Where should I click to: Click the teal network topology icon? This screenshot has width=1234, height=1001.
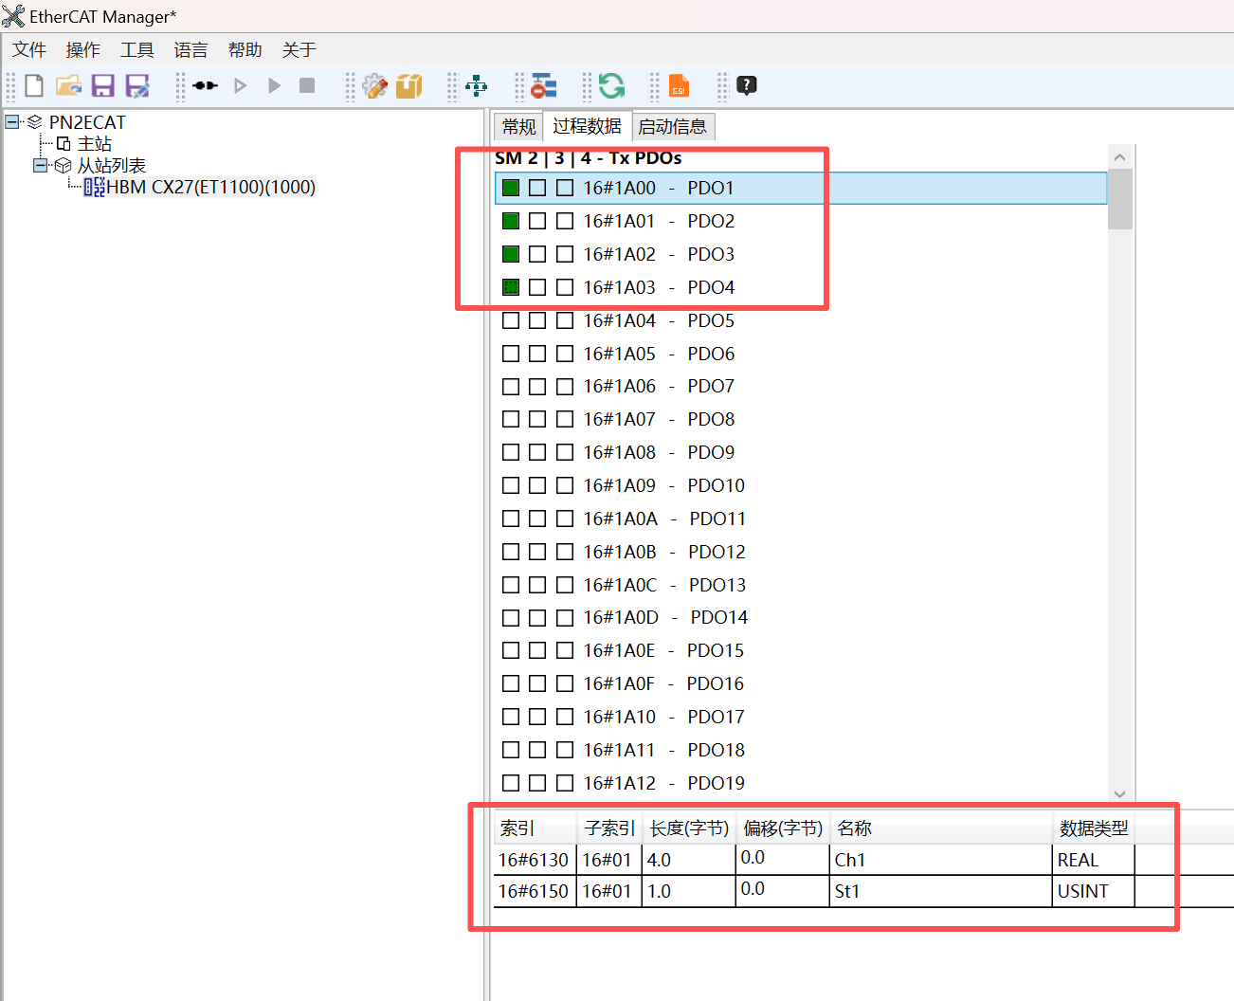click(x=477, y=86)
